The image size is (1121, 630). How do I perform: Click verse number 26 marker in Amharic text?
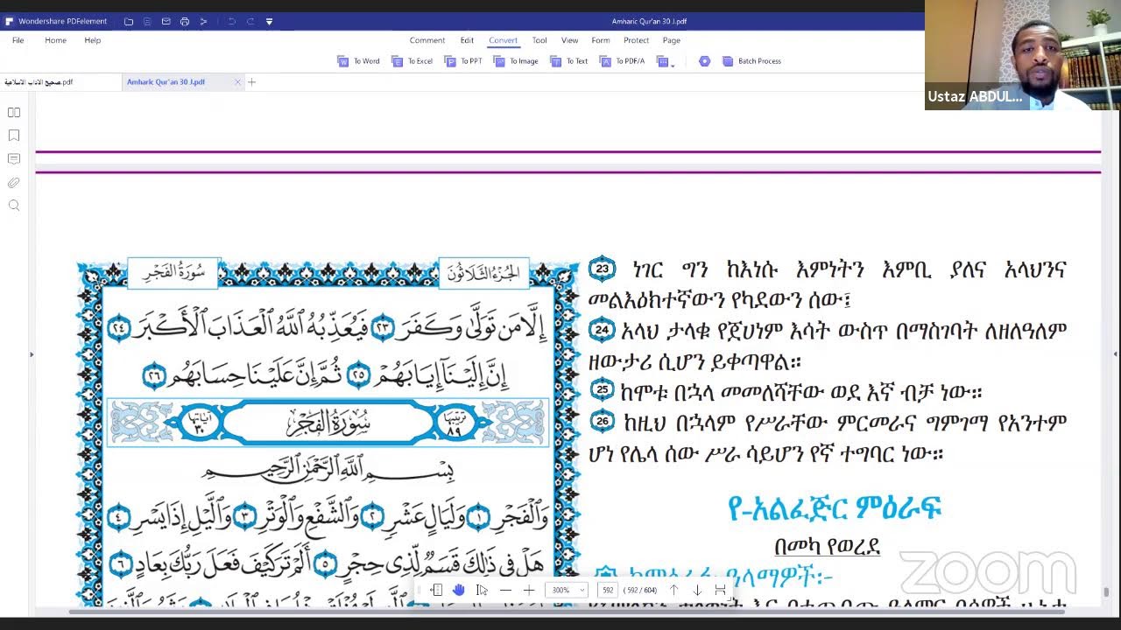602,421
